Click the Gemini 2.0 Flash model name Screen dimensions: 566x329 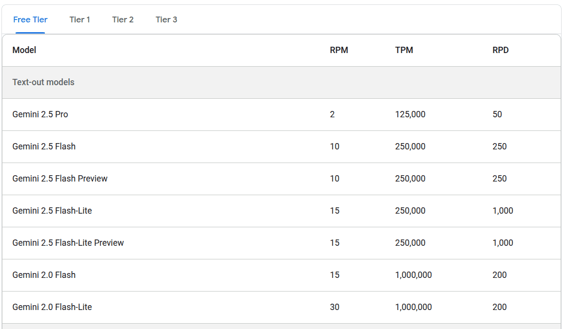coord(44,275)
